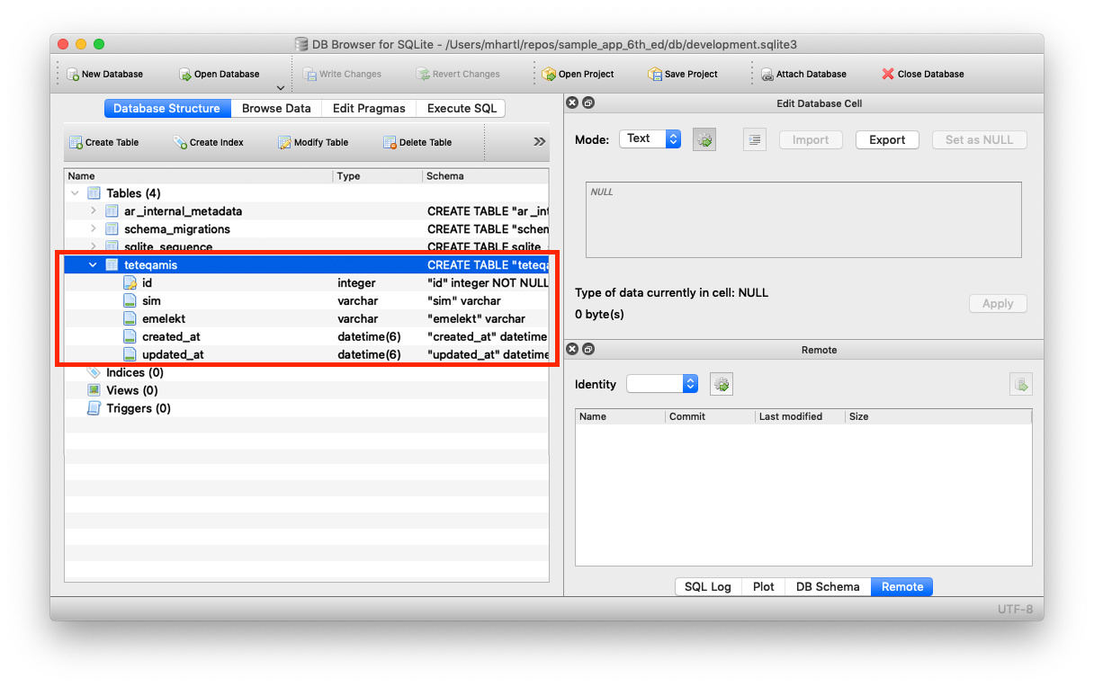Click the gear icon next to Identity

click(722, 384)
